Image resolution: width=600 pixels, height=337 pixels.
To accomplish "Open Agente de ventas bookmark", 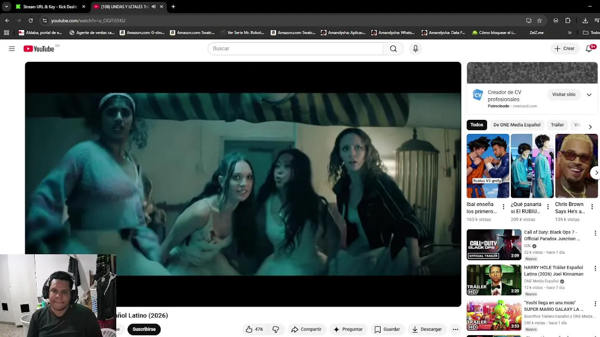I will pyautogui.click(x=92, y=33).
